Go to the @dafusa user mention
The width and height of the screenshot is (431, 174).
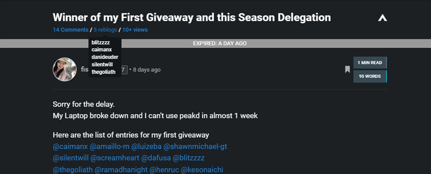point(156,158)
